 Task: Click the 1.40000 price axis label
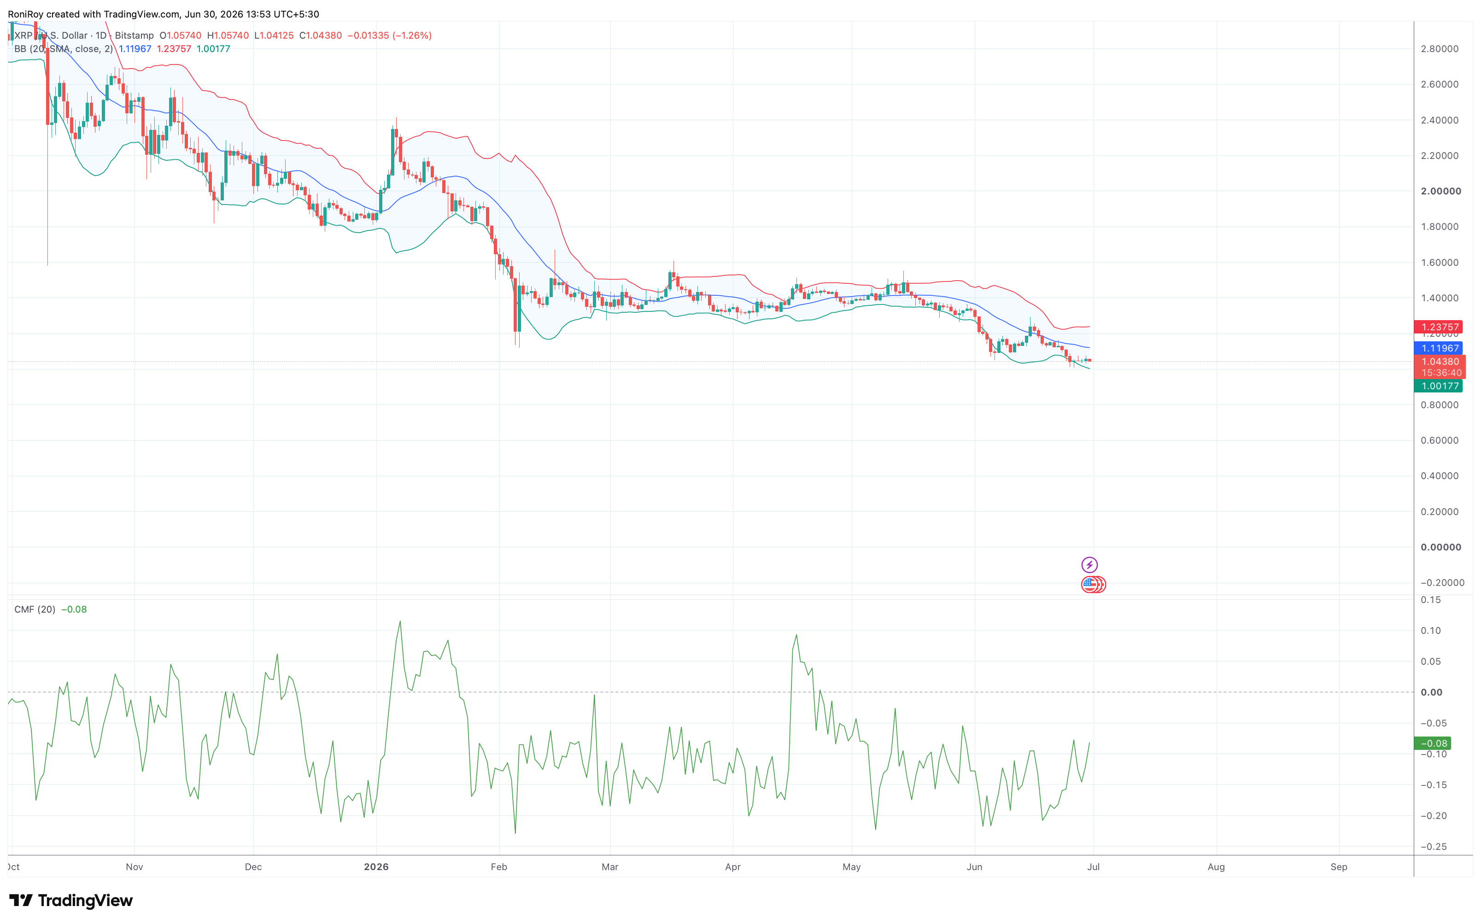[1440, 298]
